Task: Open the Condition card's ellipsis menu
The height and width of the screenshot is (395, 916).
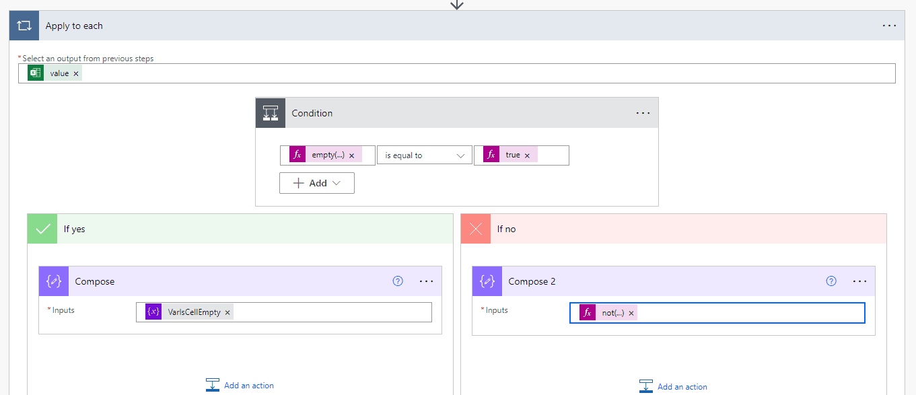Action: 643,112
